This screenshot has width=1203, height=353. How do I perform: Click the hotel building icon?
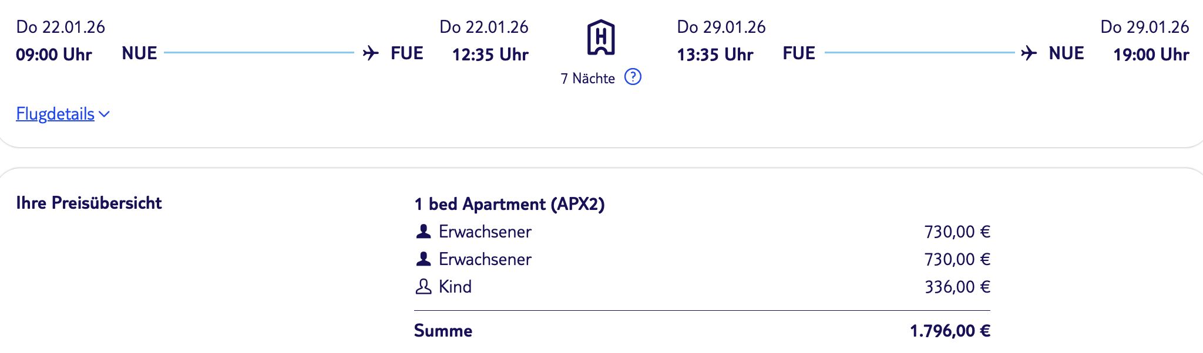point(601,38)
